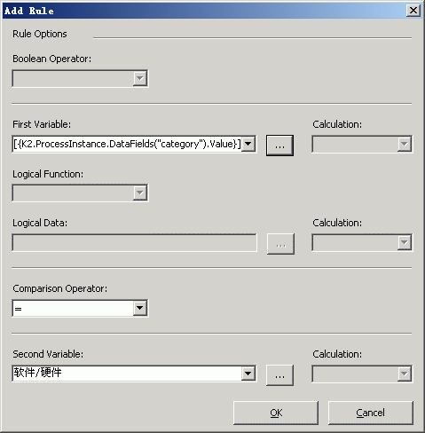
Task: Click the Rule Options heading text
Action: tap(40, 34)
